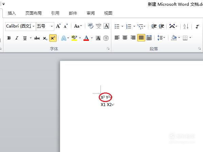203x152 pixels.
Task: Click the Multilevel List icon
Action: click(140, 26)
